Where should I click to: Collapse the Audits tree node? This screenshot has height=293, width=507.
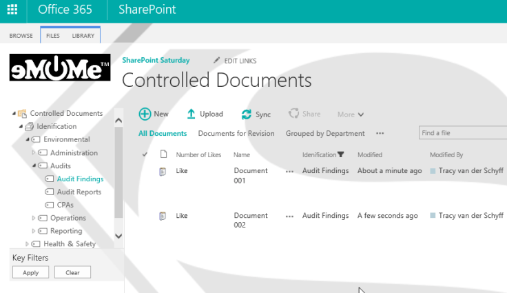[33, 166]
